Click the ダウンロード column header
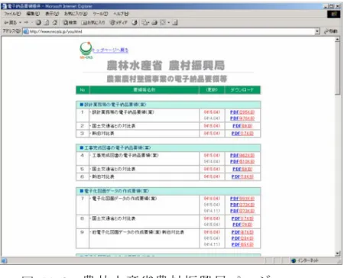344x278 pixels. [x=242, y=90]
